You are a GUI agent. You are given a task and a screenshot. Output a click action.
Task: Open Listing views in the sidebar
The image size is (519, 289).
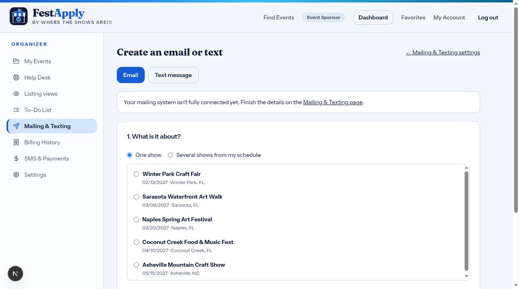click(x=51, y=94)
